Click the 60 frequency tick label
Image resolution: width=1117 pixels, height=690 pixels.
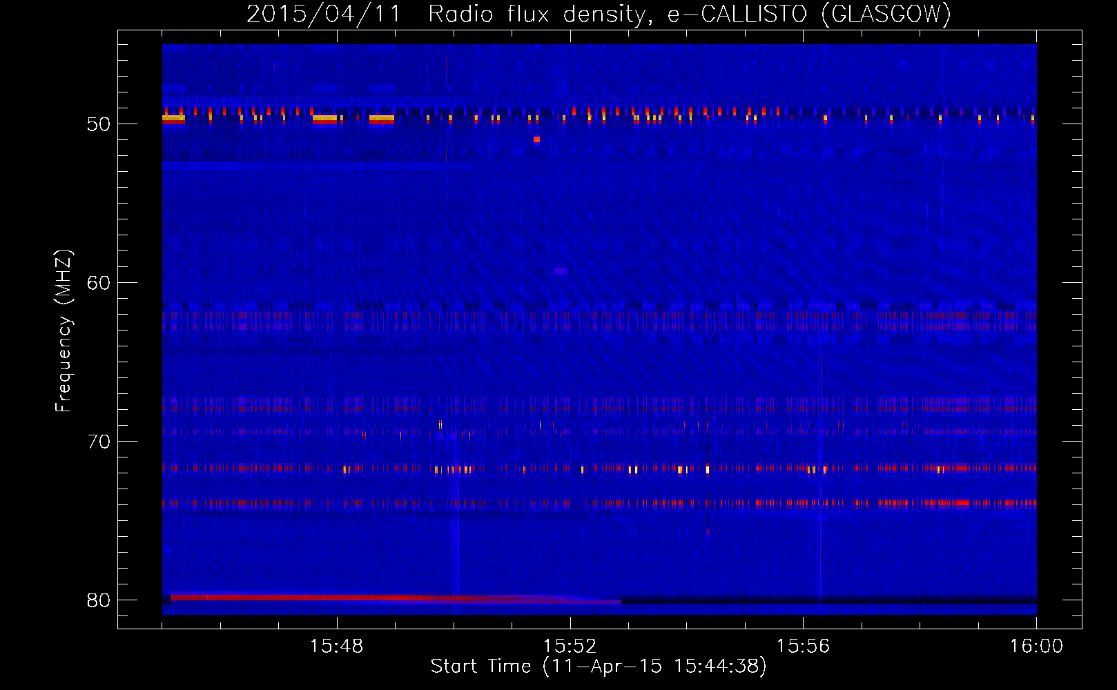click(x=99, y=283)
